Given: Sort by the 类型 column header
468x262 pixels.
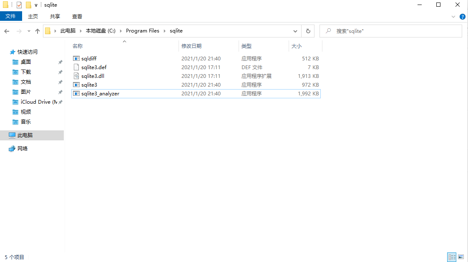Looking at the screenshot, I should point(247,46).
